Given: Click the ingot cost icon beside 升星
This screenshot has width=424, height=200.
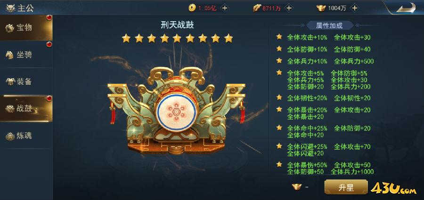Looking at the screenshot, I should tap(297, 186).
